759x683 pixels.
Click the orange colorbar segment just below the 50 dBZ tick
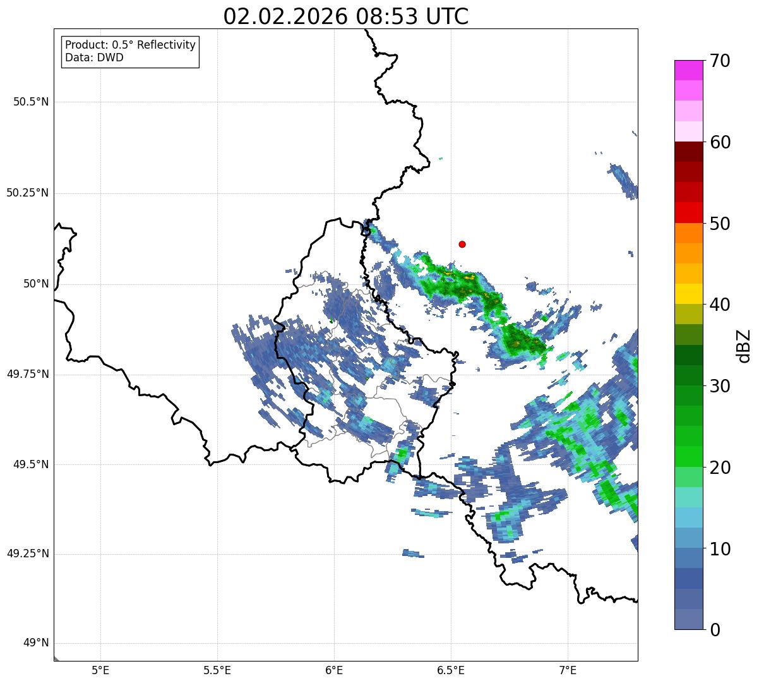click(689, 233)
